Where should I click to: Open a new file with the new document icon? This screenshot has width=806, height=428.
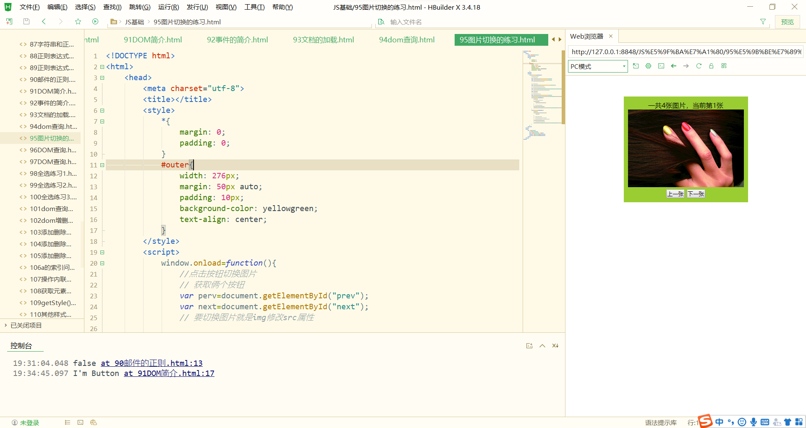[9, 21]
